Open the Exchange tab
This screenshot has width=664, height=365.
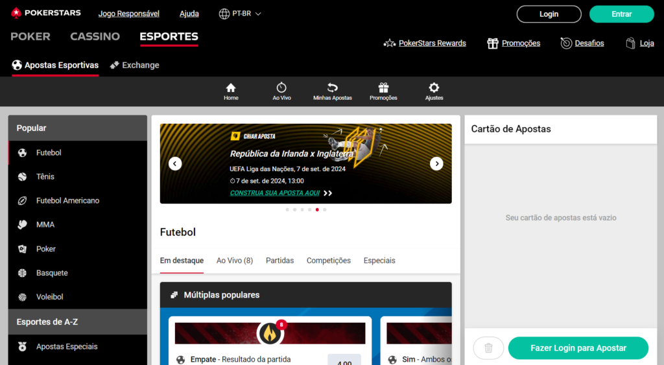[x=135, y=65]
